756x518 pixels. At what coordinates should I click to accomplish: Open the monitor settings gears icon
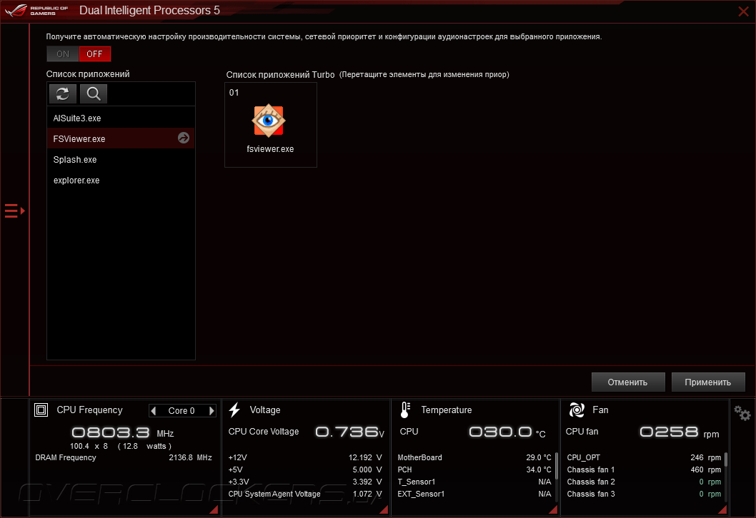point(742,413)
